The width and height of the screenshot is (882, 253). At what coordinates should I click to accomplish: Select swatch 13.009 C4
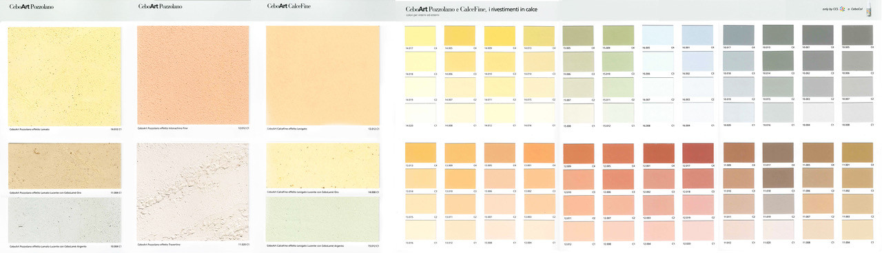point(460,153)
